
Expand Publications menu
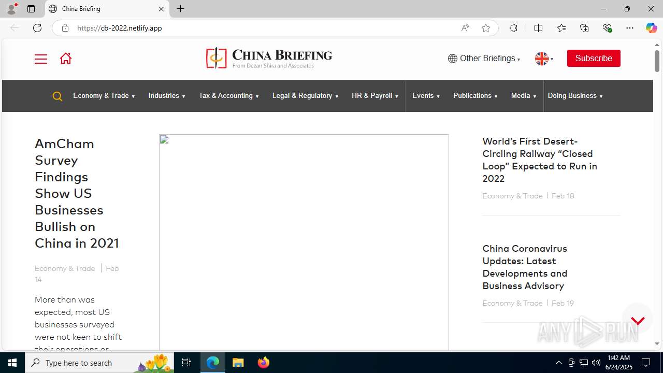pos(475,96)
